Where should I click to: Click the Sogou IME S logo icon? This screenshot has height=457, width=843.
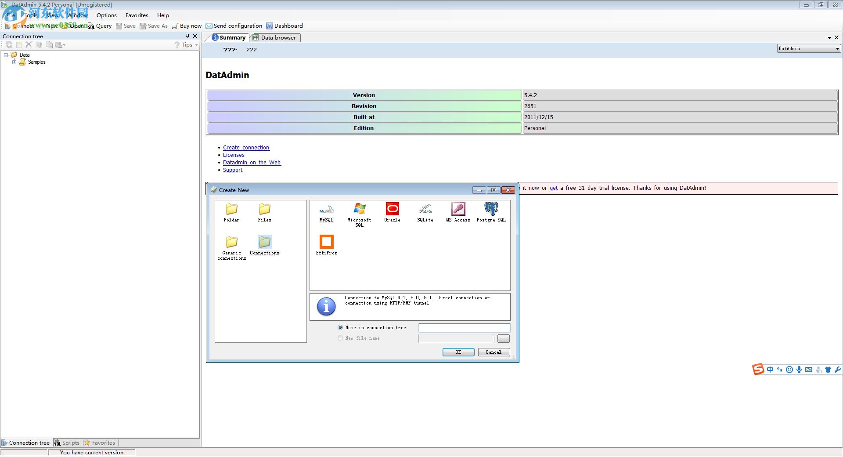pyautogui.click(x=758, y=369)
